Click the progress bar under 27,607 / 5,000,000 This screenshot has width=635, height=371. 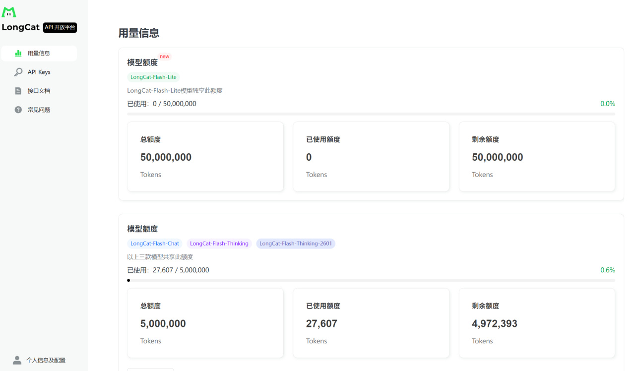(371, 280)
